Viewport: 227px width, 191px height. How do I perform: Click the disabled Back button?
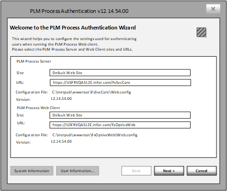pos(136,171)
